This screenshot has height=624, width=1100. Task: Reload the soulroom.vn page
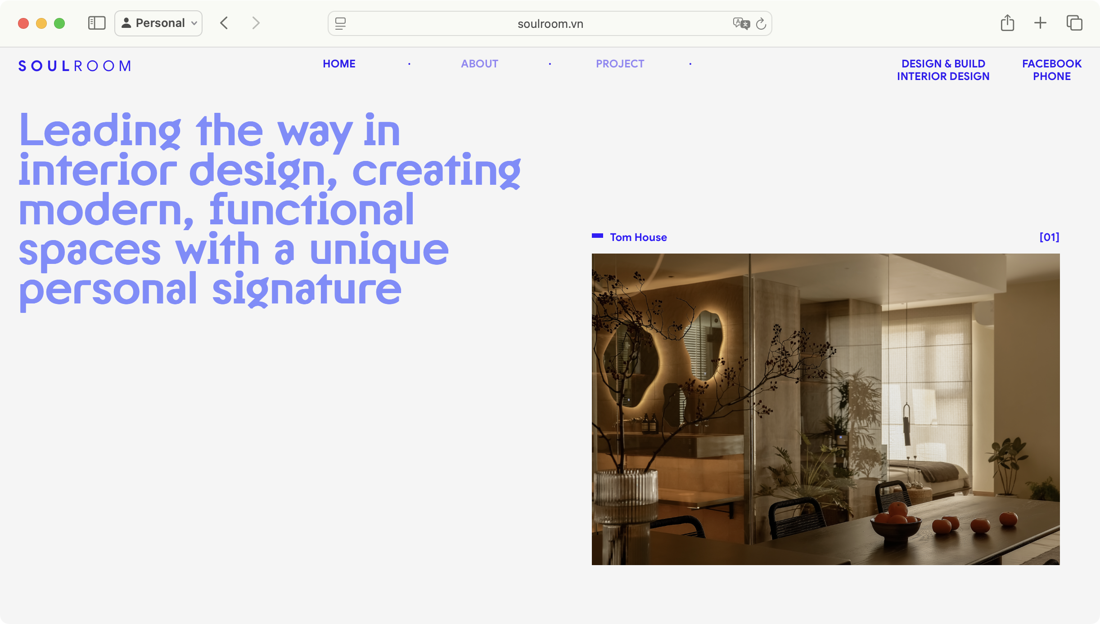tap(761, 23)
